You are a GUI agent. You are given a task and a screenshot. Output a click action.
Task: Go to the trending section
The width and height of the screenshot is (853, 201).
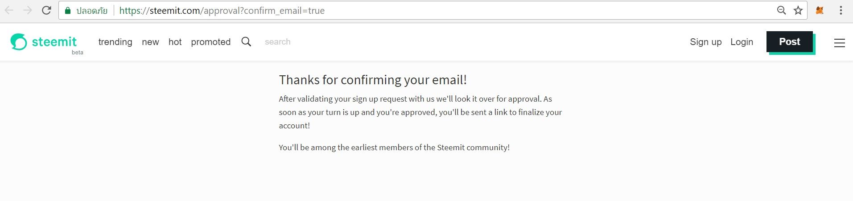click(x=115, y=42)
